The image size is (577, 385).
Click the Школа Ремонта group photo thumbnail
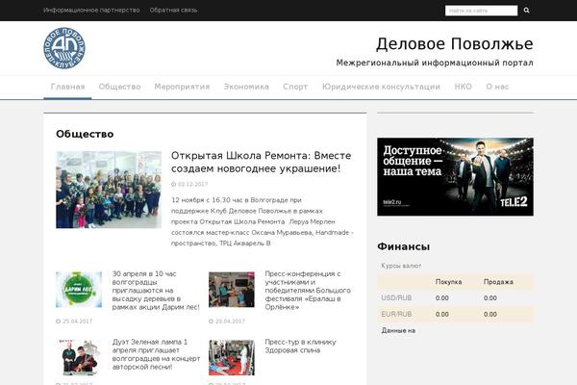(108, 190)
